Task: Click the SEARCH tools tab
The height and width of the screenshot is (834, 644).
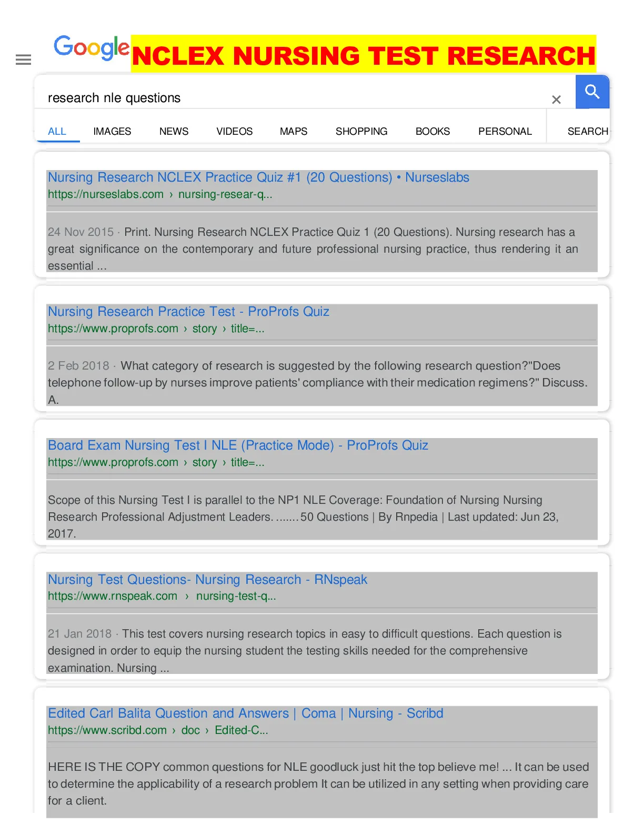Action: tap(588, 131)
